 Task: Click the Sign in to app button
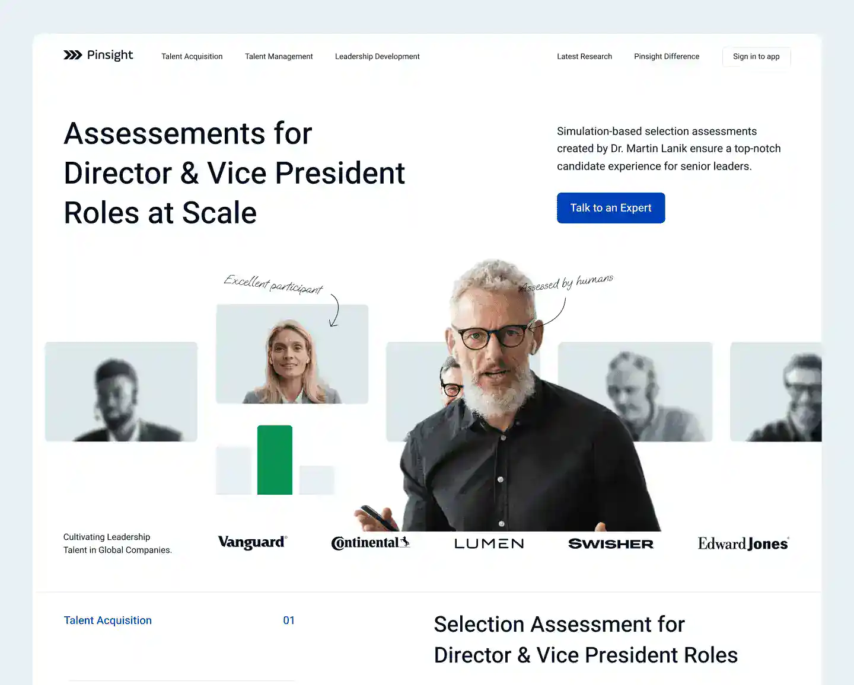[x=756, y=57]
